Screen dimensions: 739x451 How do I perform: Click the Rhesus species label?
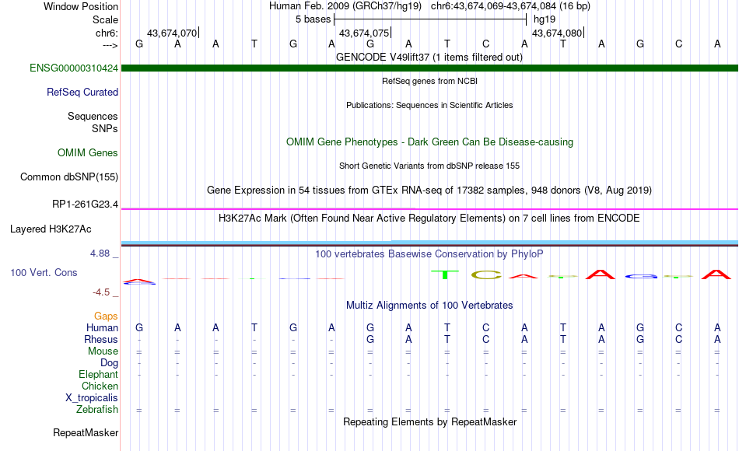(x=101, y=339)
